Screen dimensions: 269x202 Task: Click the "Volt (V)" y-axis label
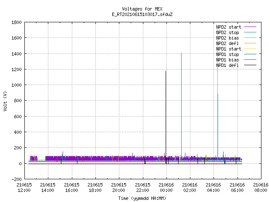(5, 101)
